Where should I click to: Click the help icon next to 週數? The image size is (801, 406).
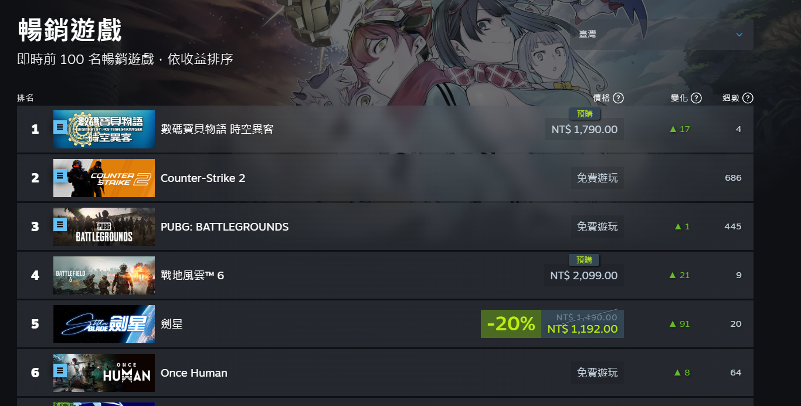pos(748,98)
